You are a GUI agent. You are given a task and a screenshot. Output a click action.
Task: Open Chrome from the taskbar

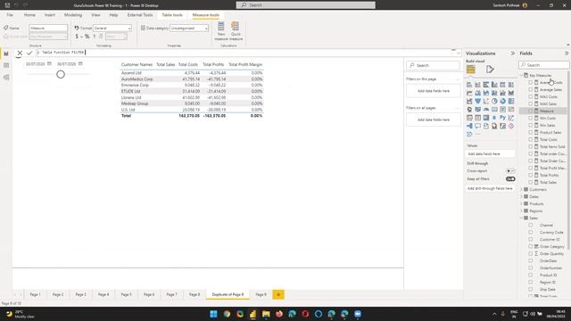click(x=227, y=314)
